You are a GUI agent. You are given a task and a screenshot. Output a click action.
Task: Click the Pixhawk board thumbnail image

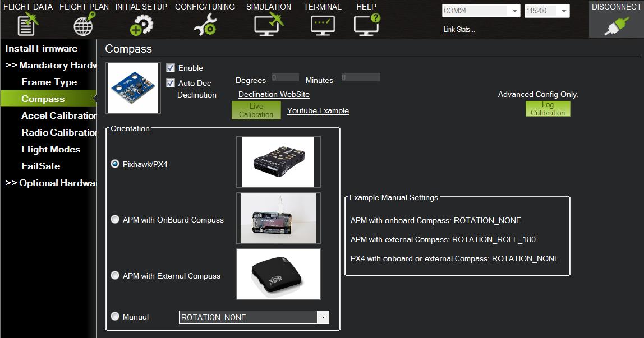pos(278,162)
